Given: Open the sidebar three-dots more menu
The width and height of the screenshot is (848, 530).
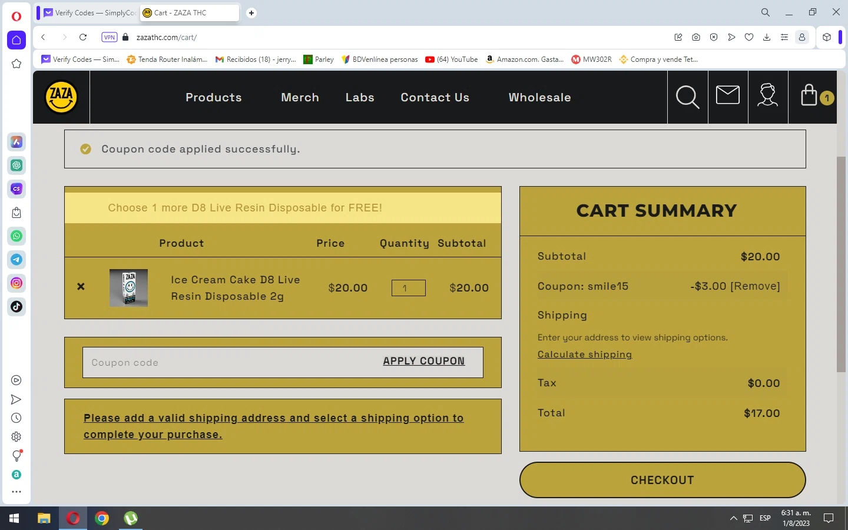Looking at the screenshot, I should 16,492.
